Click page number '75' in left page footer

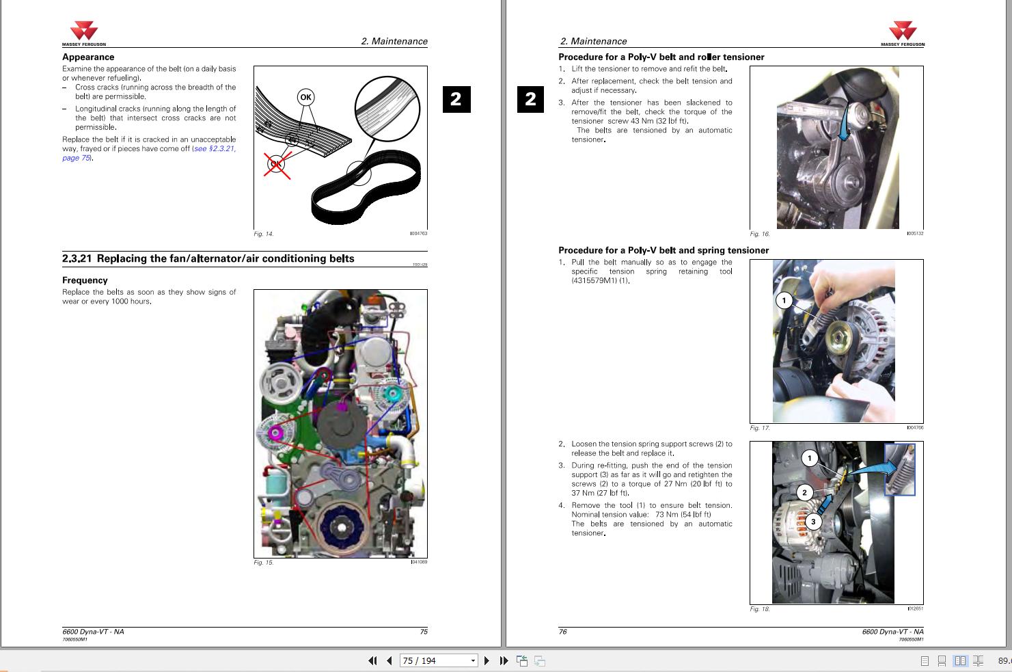[424, 632]
